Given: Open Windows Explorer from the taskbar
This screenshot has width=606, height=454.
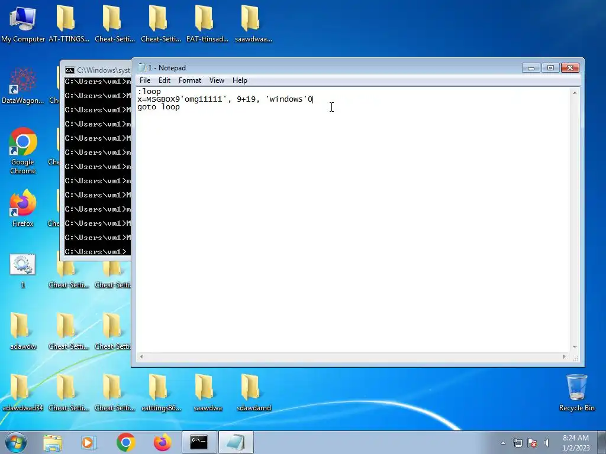Looking at the screenshot, I should (x=53, y=443).
